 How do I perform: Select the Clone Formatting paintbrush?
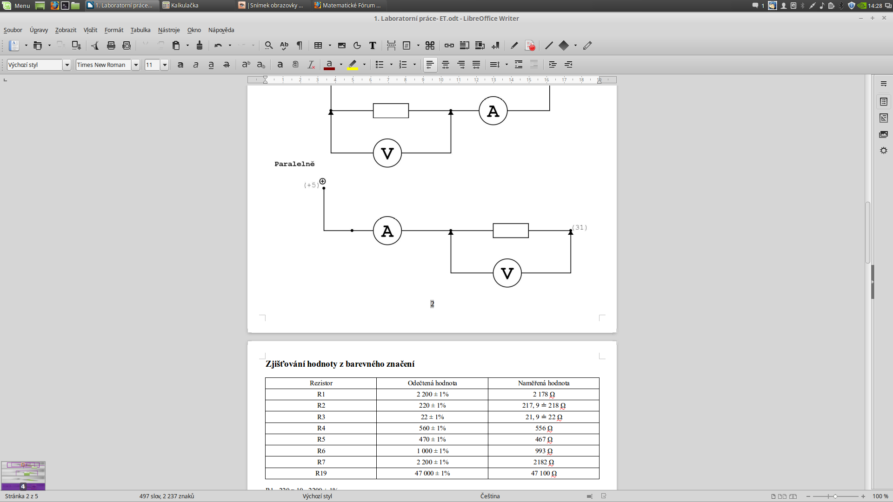click(x=200, y=46)
